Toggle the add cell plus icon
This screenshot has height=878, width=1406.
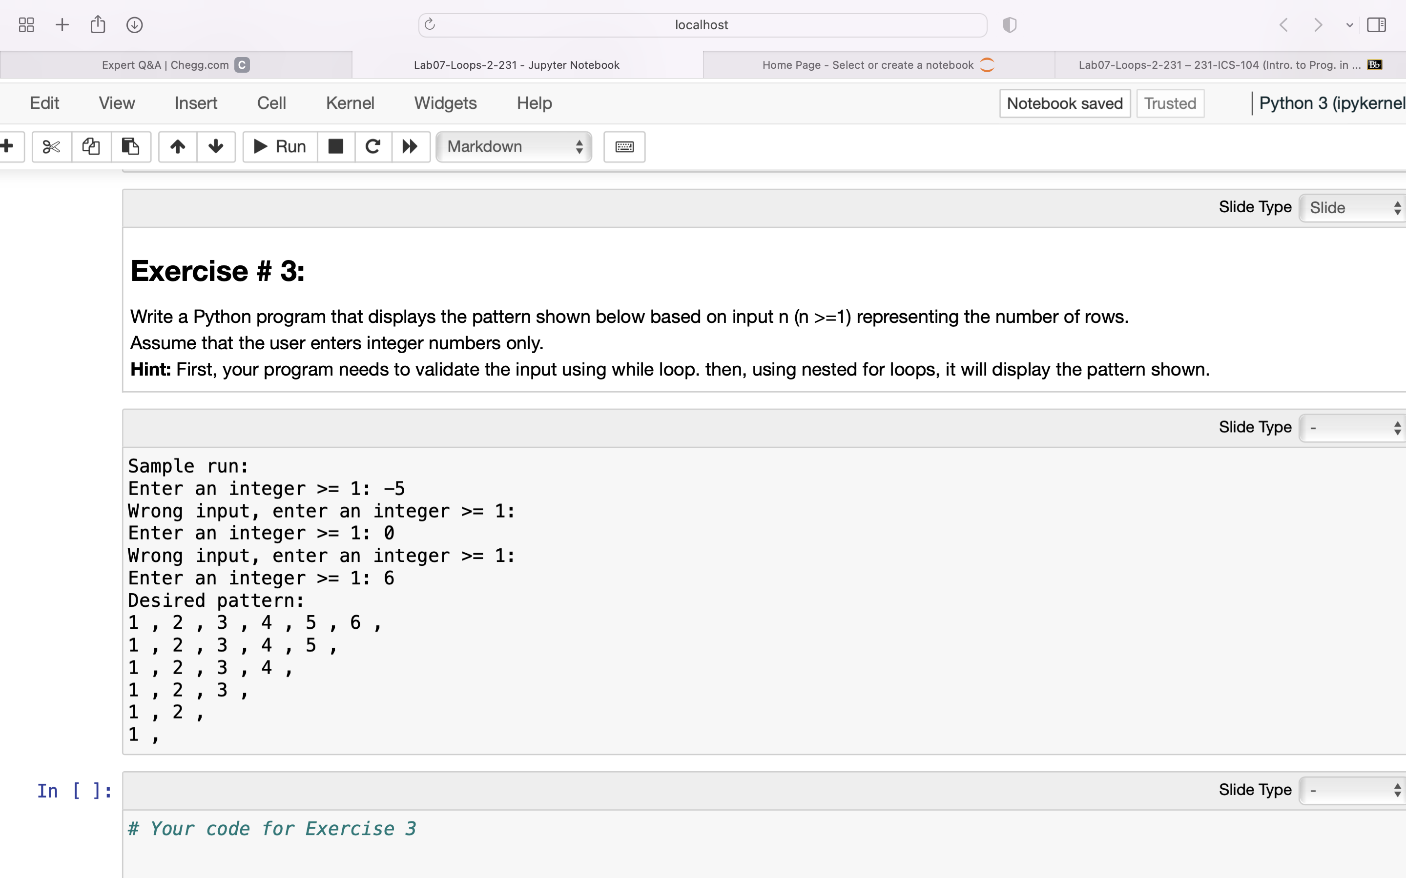click(x=7, y=146)
